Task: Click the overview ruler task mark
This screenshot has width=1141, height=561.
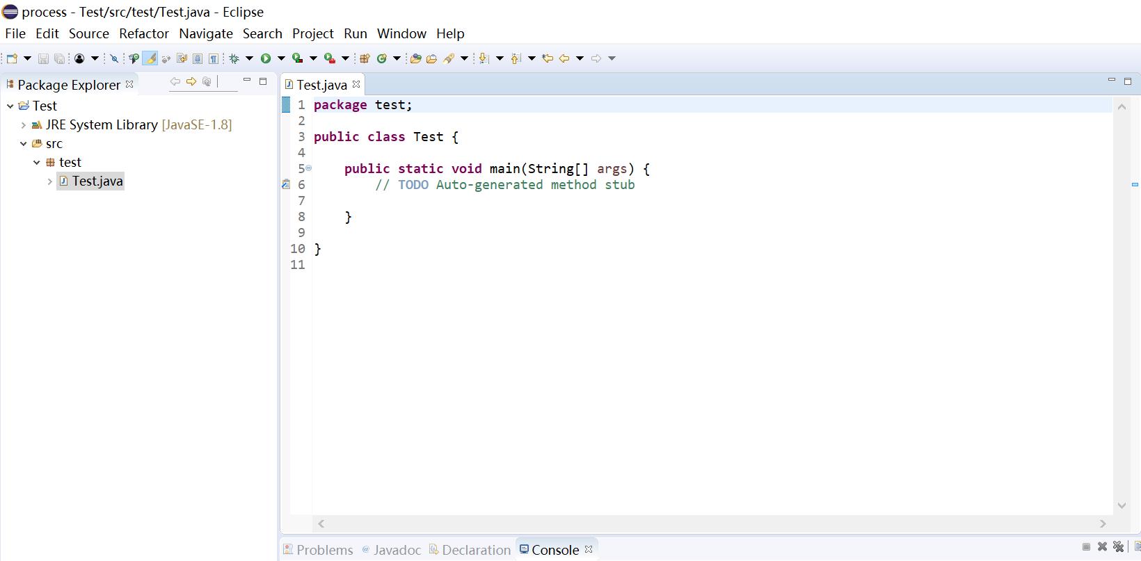Action: tap(1135, 185)
